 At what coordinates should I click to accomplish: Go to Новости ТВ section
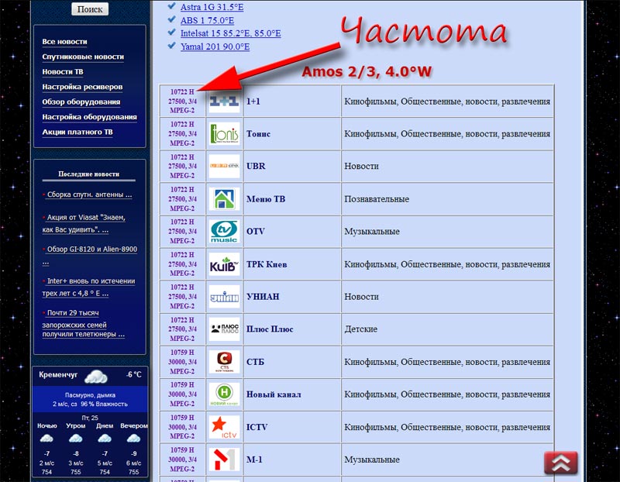point(63,71)
